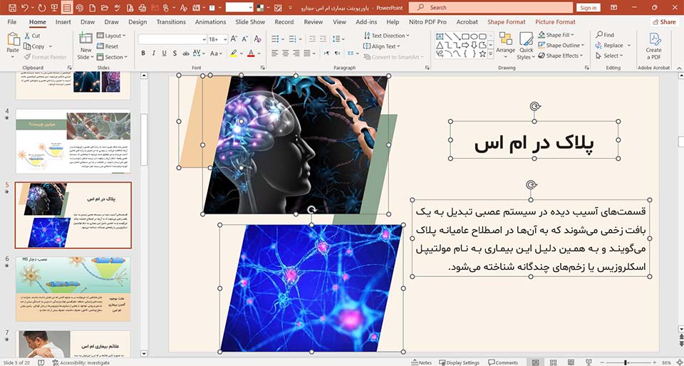Open the Layout dropdown
Image resolution: width=684 pixels, height=366 pixels.
coord(111,36)
